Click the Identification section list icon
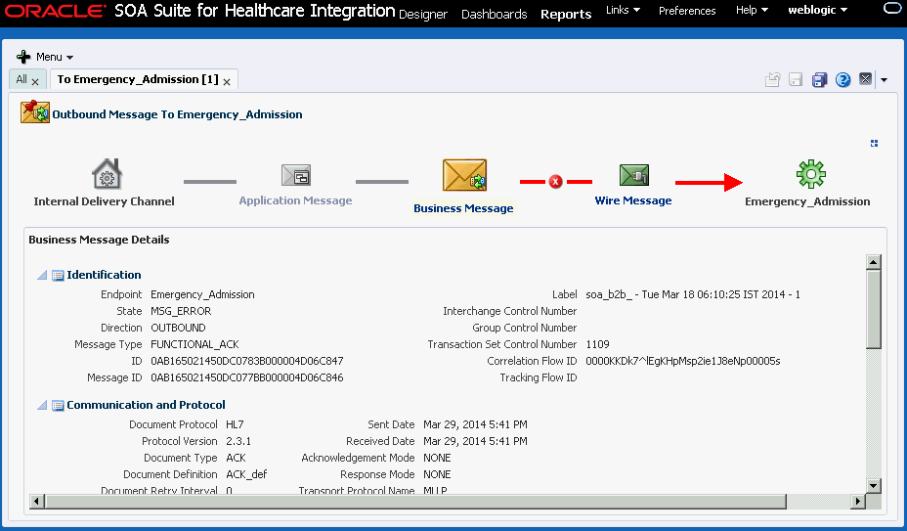 (58, 276)
